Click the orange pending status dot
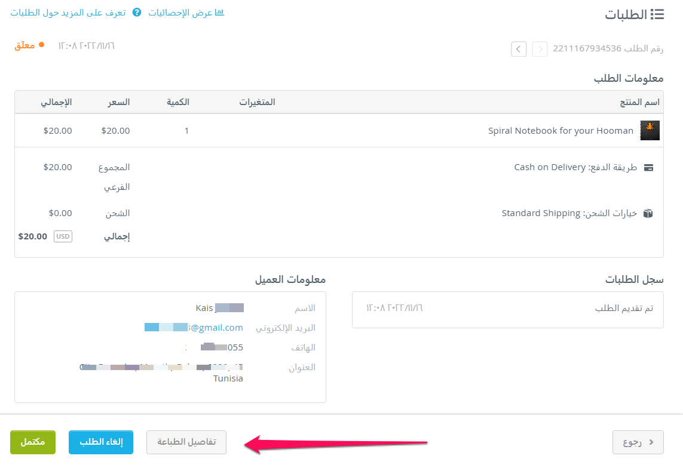 (41, 44)
